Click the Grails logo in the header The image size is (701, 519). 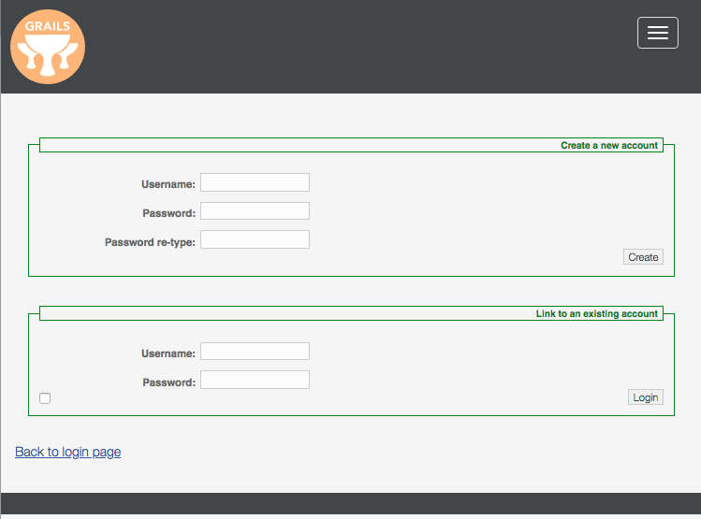pyautogui.click(x=48, y=47)
